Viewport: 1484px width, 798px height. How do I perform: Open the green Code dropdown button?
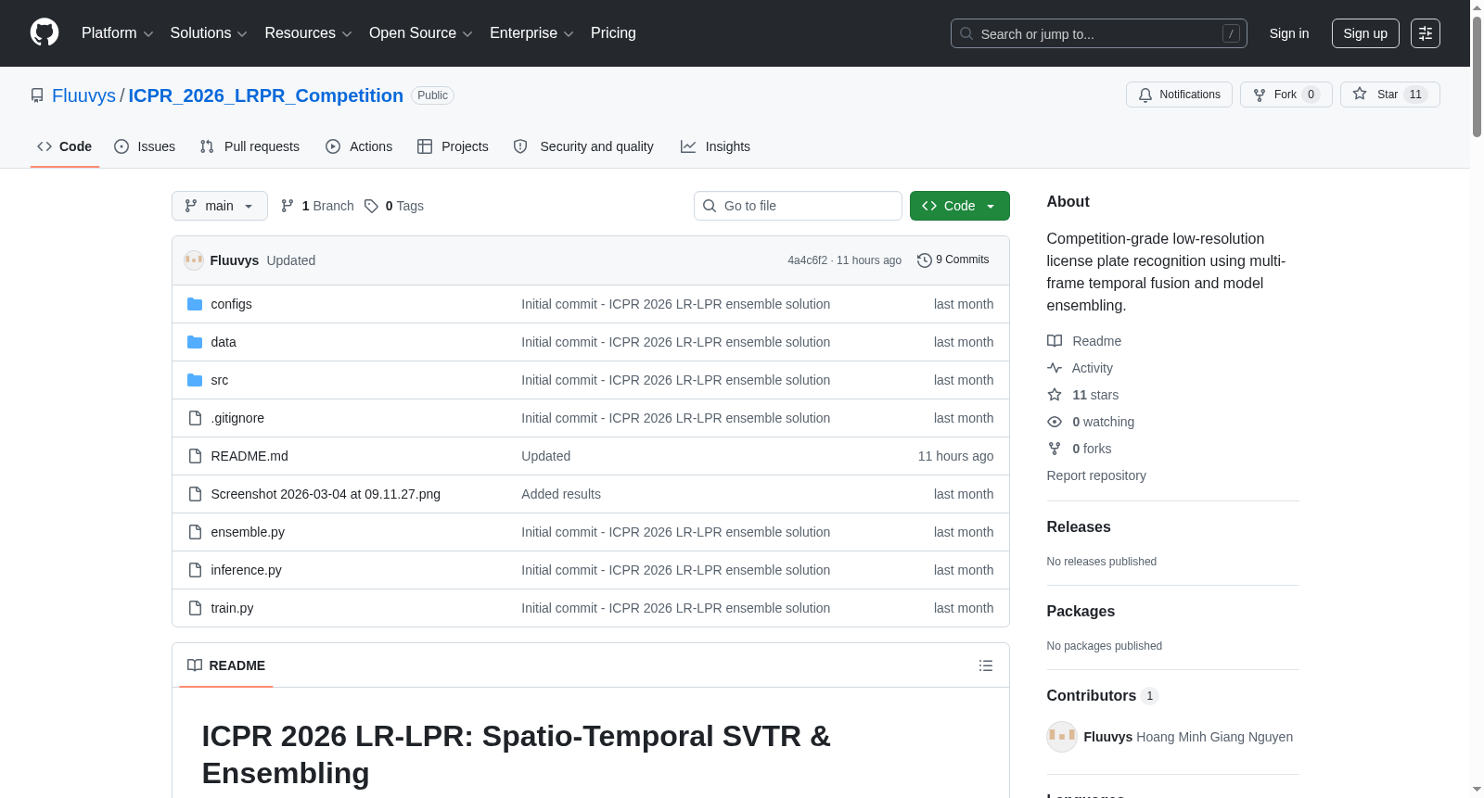[960, 206]
